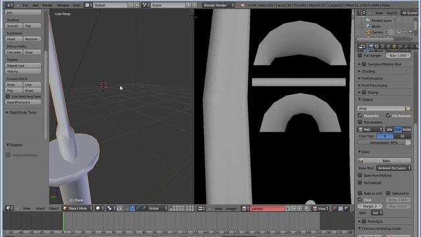Expand the Rigid Body Tools panel
Image resolution: width=421 pixels, height=237 pixels.
(21, 113)
